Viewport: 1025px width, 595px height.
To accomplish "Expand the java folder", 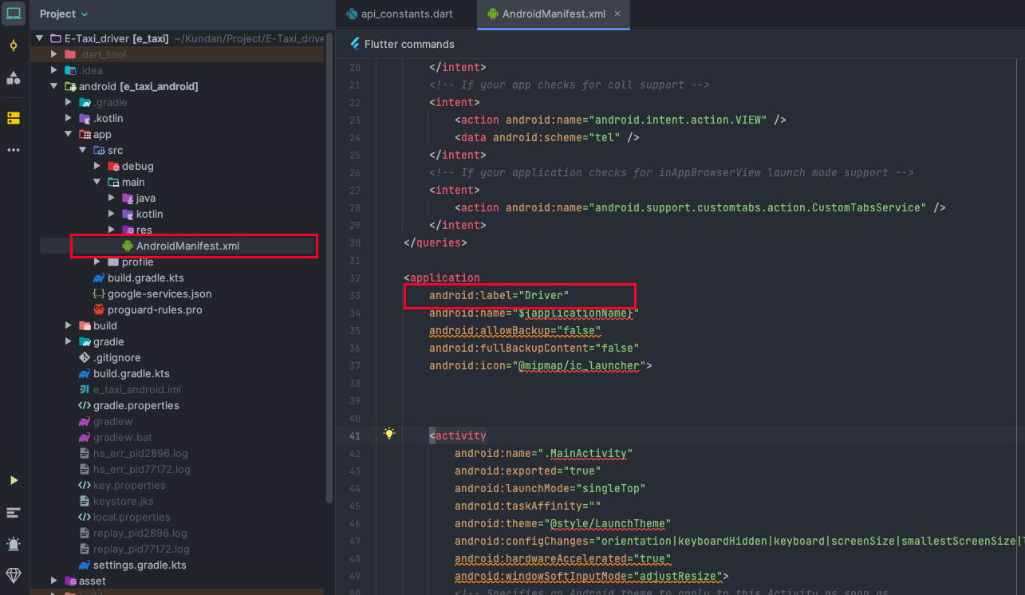I will pos(111,198).
